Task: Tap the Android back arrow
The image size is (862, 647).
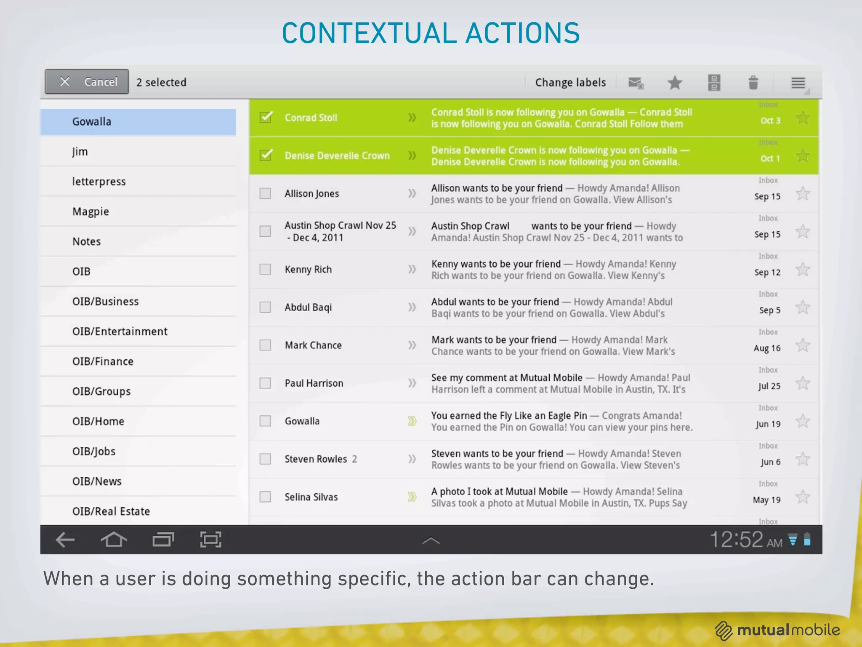Action: coord(65,540)
